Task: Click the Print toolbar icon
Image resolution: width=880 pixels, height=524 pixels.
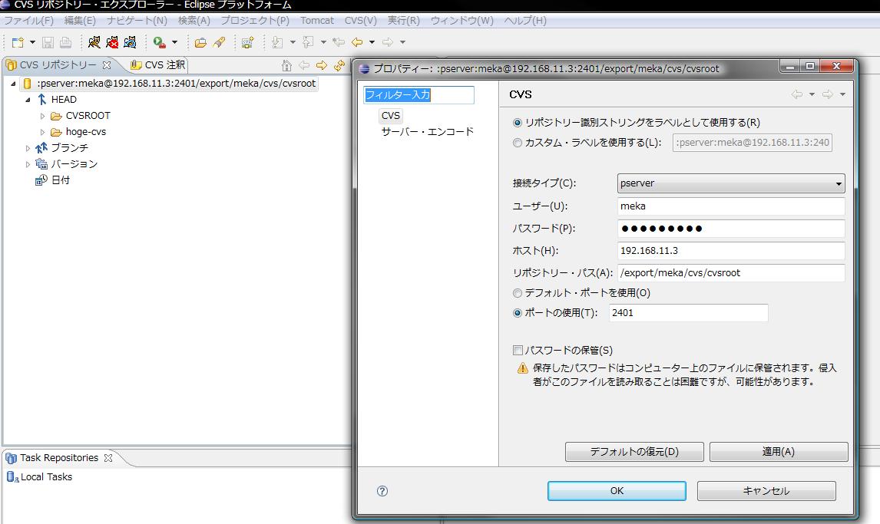Action: [x=65, y=43]
